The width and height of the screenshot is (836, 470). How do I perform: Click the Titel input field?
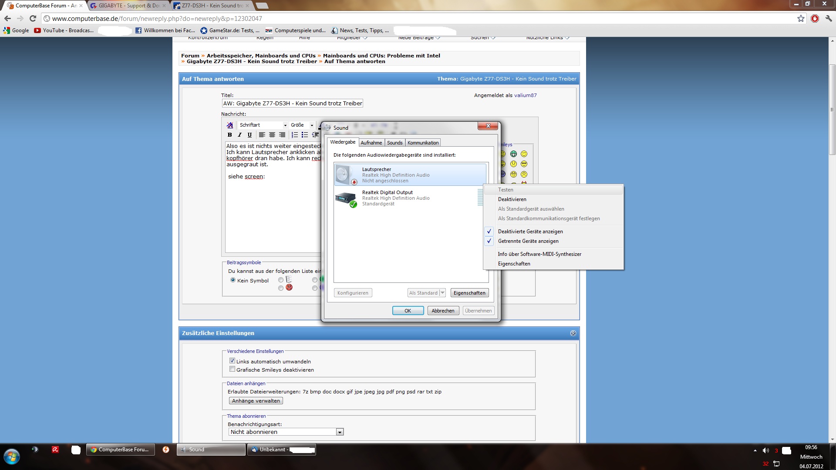click(292, 104)
